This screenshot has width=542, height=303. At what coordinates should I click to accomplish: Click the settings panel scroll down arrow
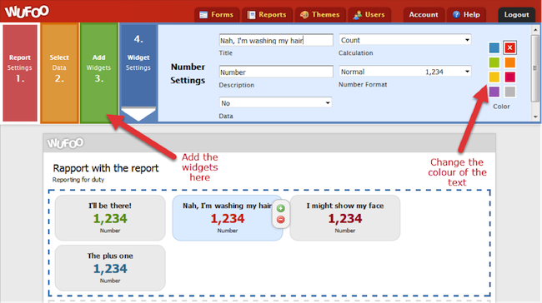click(x=535, y=117)
